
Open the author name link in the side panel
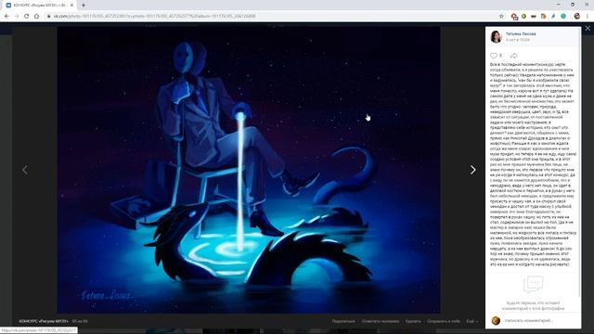pyautogui.click(x=521, y=33)
